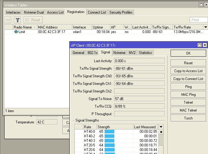Viewport: 208px width, 154px height.
Task: Click the MAC Telnet button
Action: 188,110
